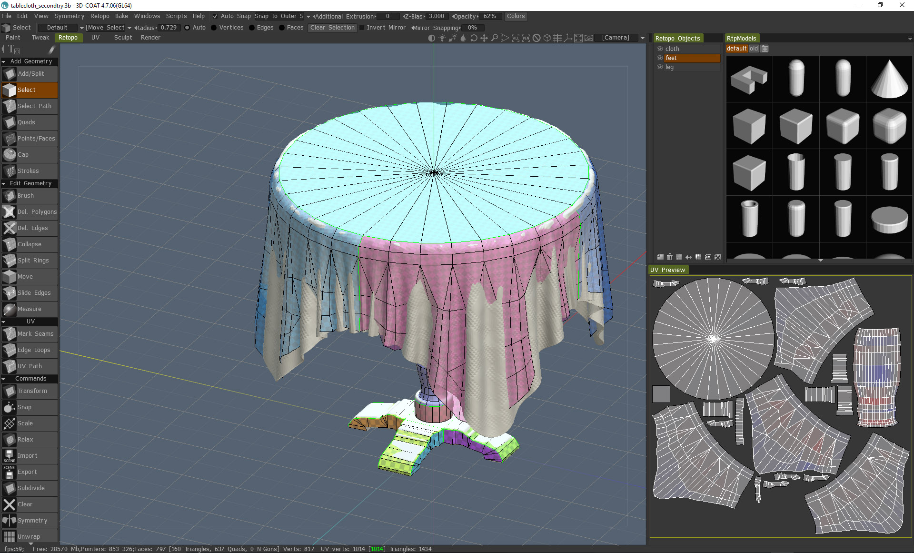Switch to the Sculpt tab
The width and height of the screenshot is (914, 553).
point(123,38)
